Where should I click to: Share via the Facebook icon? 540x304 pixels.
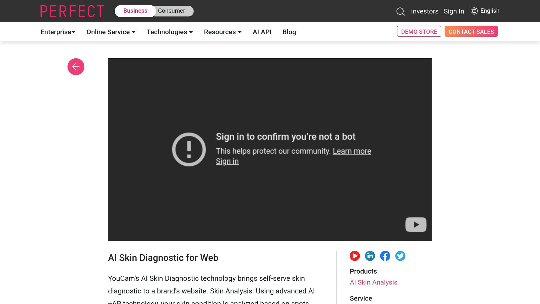click(x=385, y=256)
